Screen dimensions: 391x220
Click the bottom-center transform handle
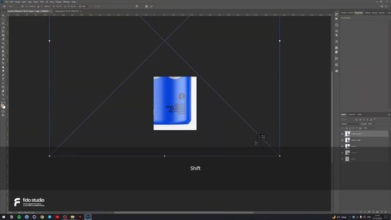tap(164, 156)
